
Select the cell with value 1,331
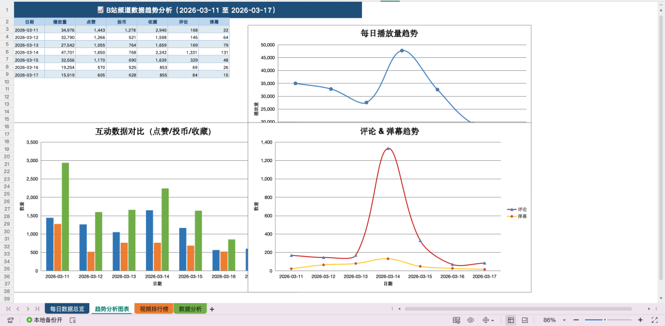point(183,52)
